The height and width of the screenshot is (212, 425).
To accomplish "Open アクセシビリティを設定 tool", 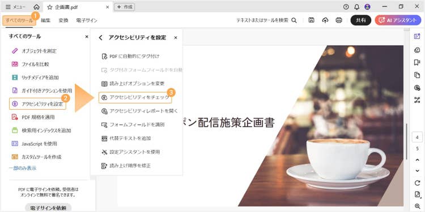I will (x=37, y=104).
